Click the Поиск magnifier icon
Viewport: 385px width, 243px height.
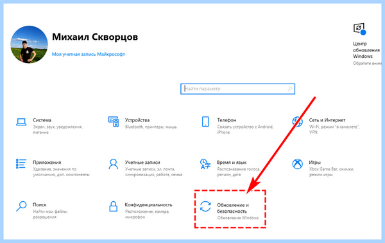(x=21, y=206)
